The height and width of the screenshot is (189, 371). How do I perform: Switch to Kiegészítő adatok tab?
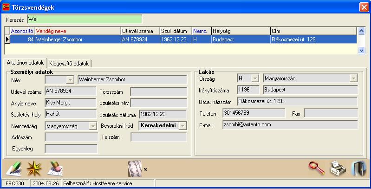tap(69, 64)
